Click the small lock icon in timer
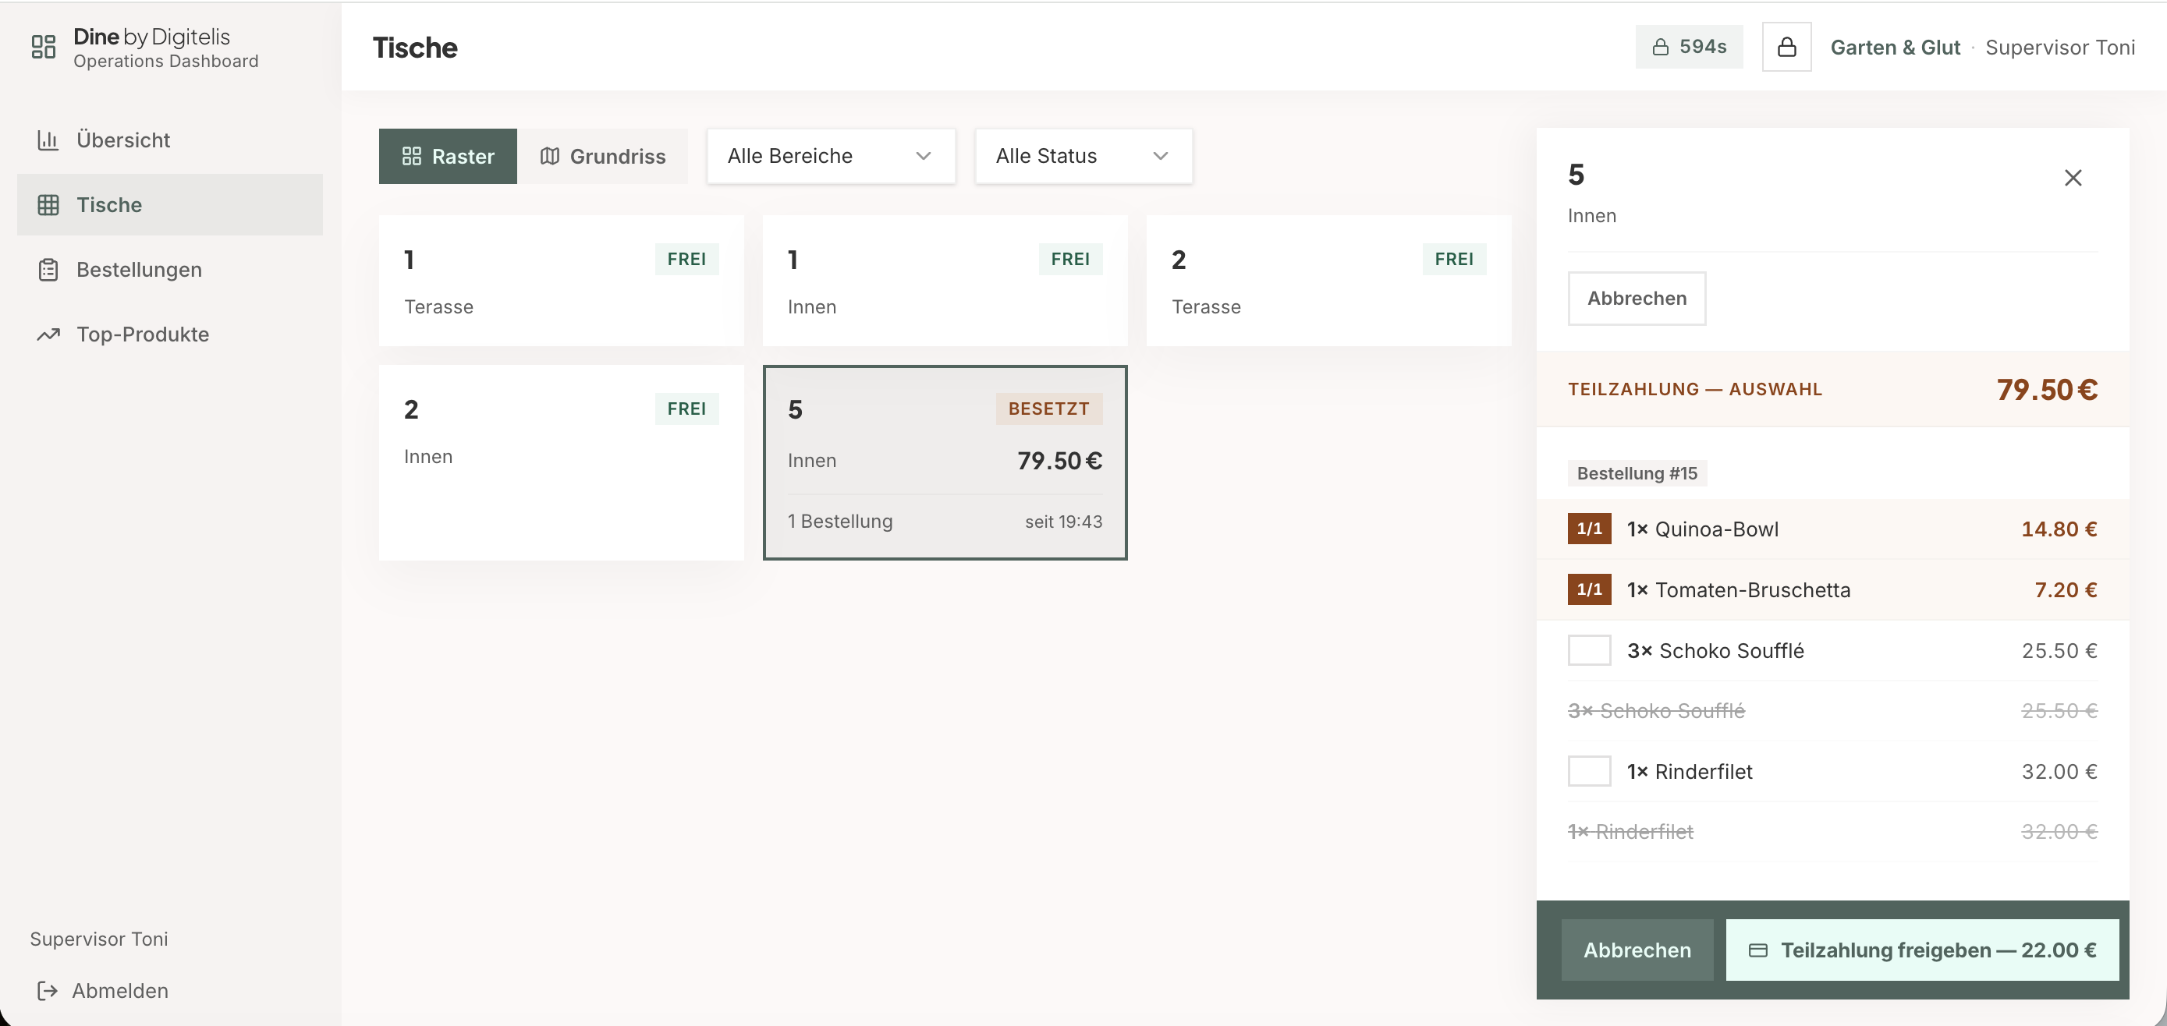This screenshot has width=2167, height=1026. coord(1661,47)
